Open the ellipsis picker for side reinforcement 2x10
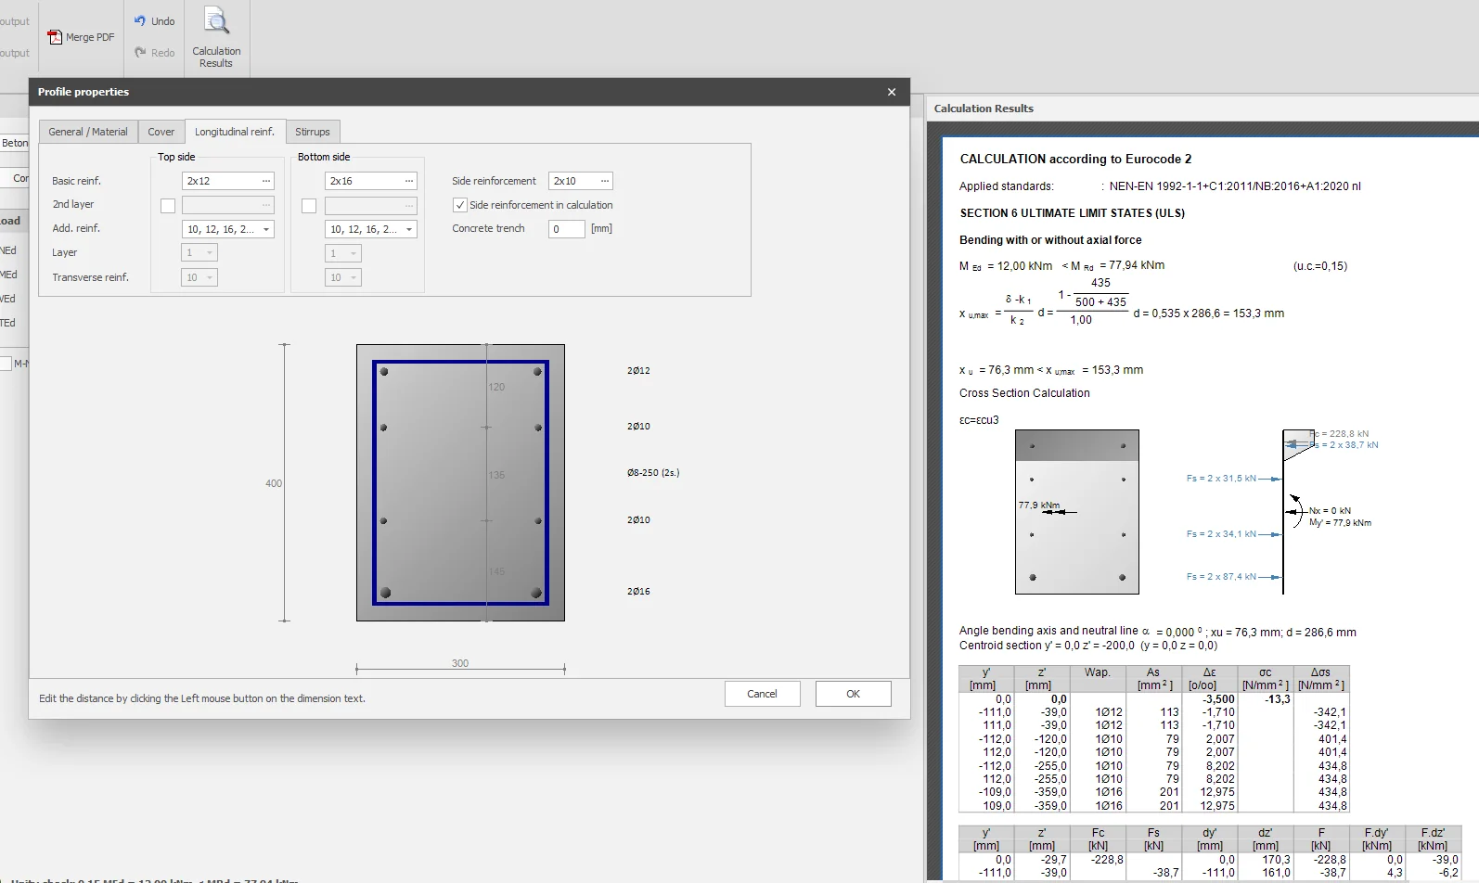The width and height of the screenshot is (1479, 883). coord(605,181)
